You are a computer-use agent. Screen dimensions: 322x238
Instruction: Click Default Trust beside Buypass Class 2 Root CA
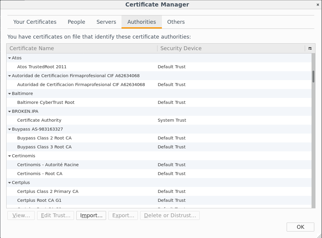tap(171, 138)
